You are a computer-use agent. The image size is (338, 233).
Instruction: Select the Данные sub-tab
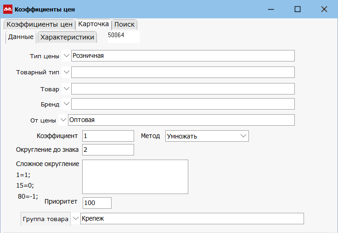click(x=21, y=37)
